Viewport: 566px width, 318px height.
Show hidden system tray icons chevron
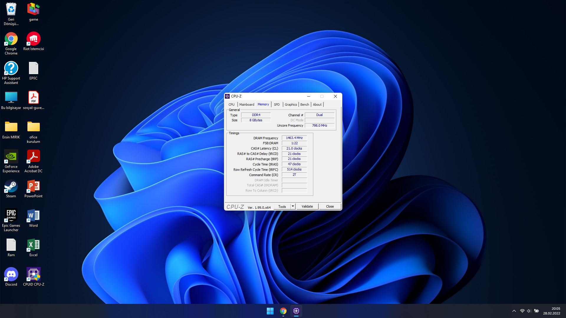pyautogui.click(x=514, y=311)
